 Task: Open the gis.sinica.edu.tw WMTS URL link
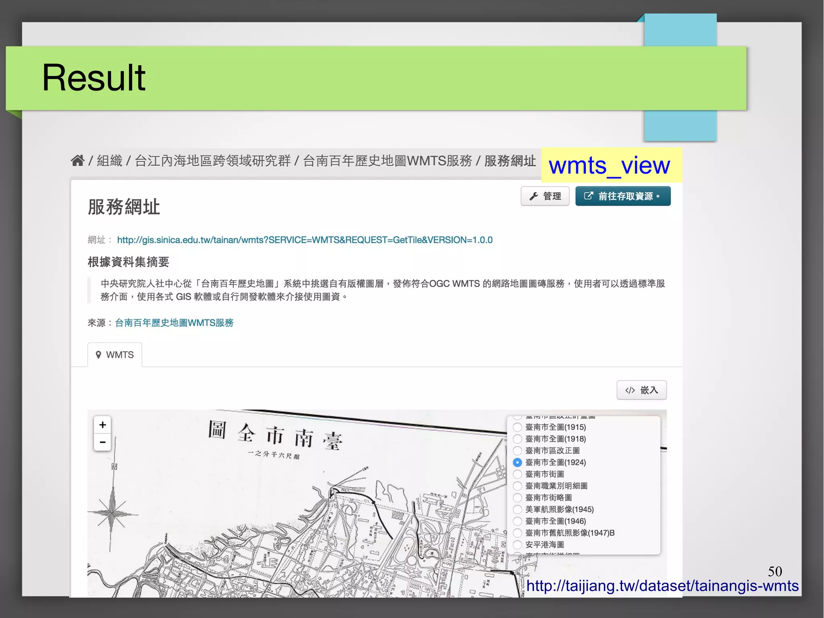pyautogui.click(x=305, y=240)
